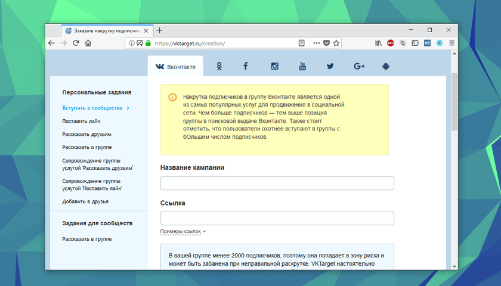Open a new browser tab

tap(159, 30)
